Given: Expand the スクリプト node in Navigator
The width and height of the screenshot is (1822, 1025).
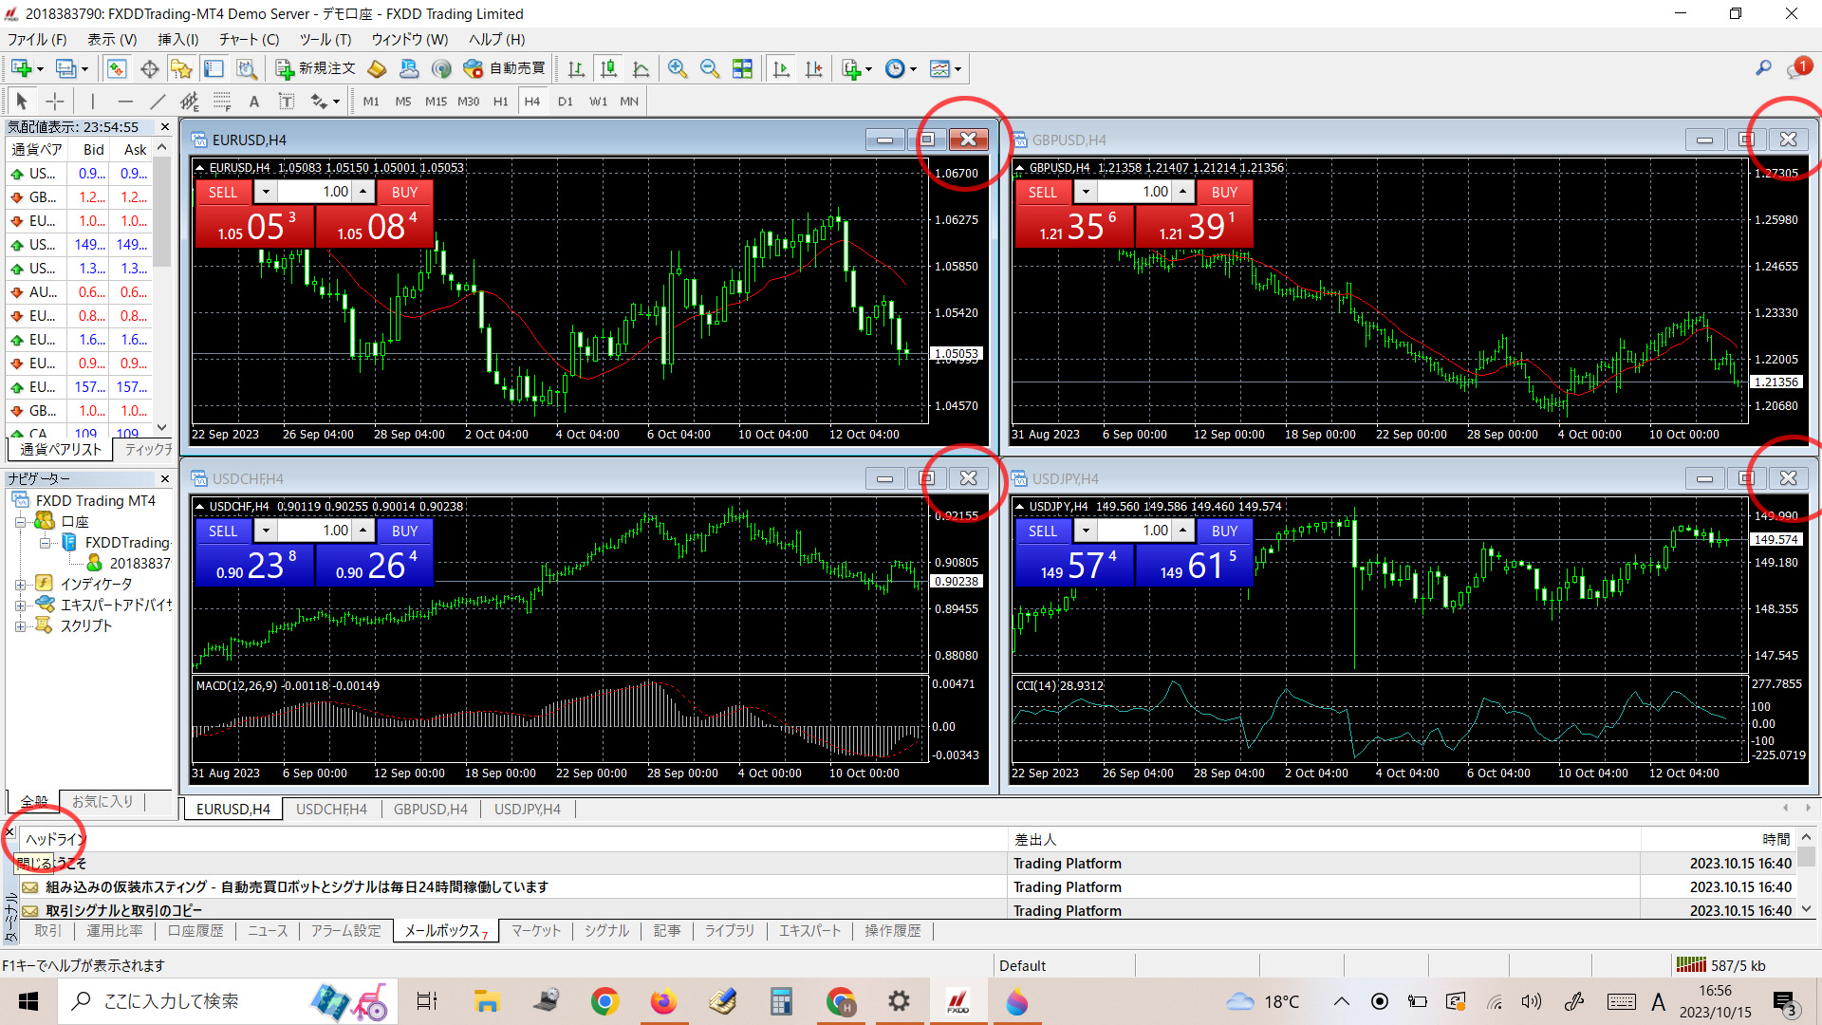Looking at the screenshot, I should tap(19, 625).
